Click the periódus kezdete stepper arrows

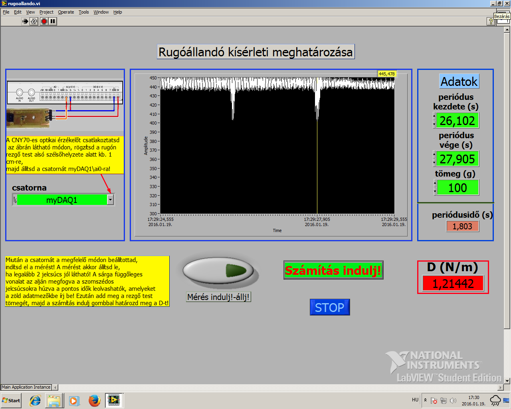tap(434, 121)
